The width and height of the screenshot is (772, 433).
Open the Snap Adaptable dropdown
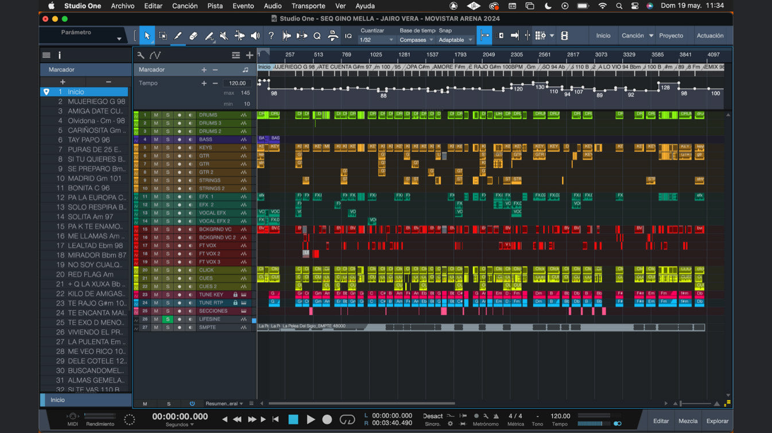(455, 40)
